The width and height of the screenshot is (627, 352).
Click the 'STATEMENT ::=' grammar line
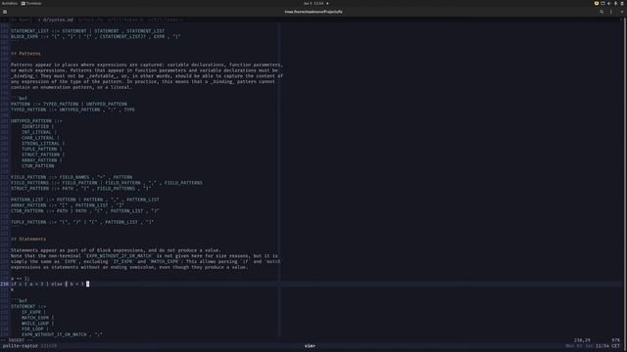pos(28,306)
